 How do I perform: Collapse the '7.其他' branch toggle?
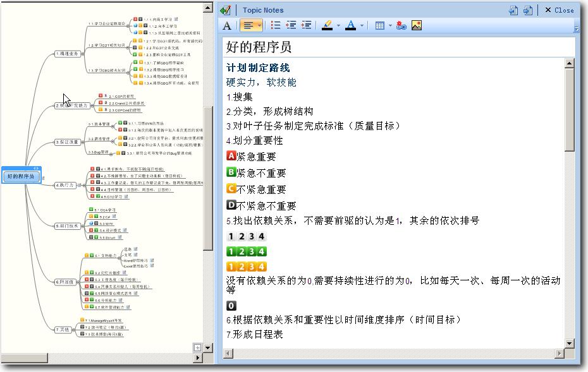(x=74, y=329)
